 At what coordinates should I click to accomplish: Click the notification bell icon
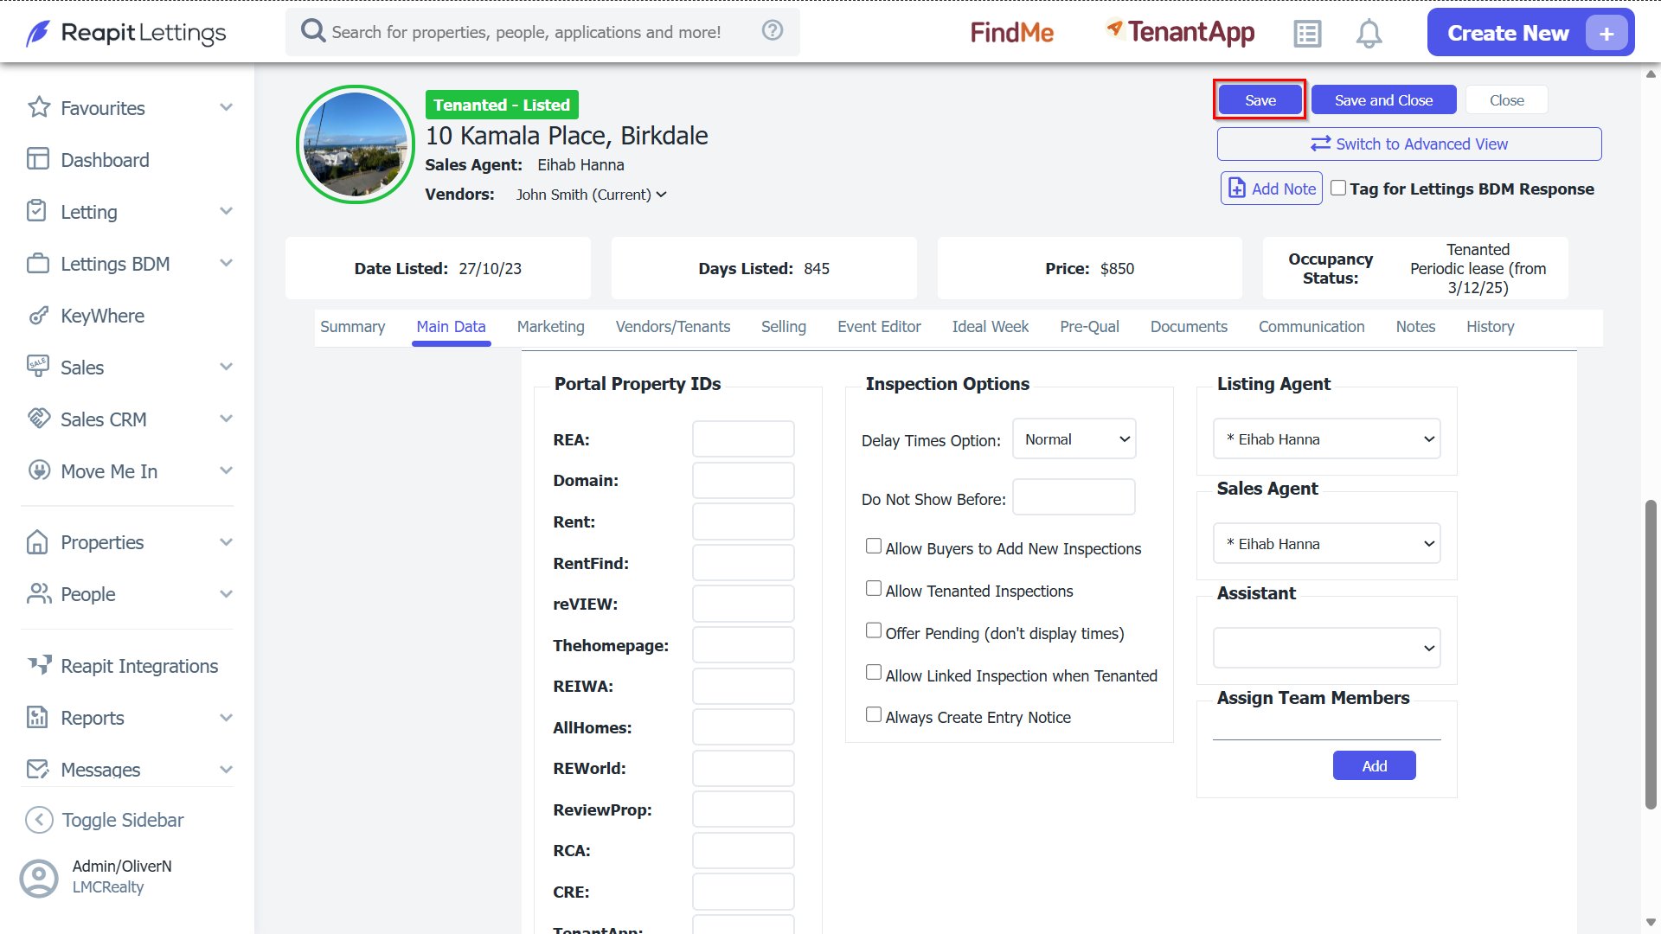pyautogui.click(x=1369, y=34)
